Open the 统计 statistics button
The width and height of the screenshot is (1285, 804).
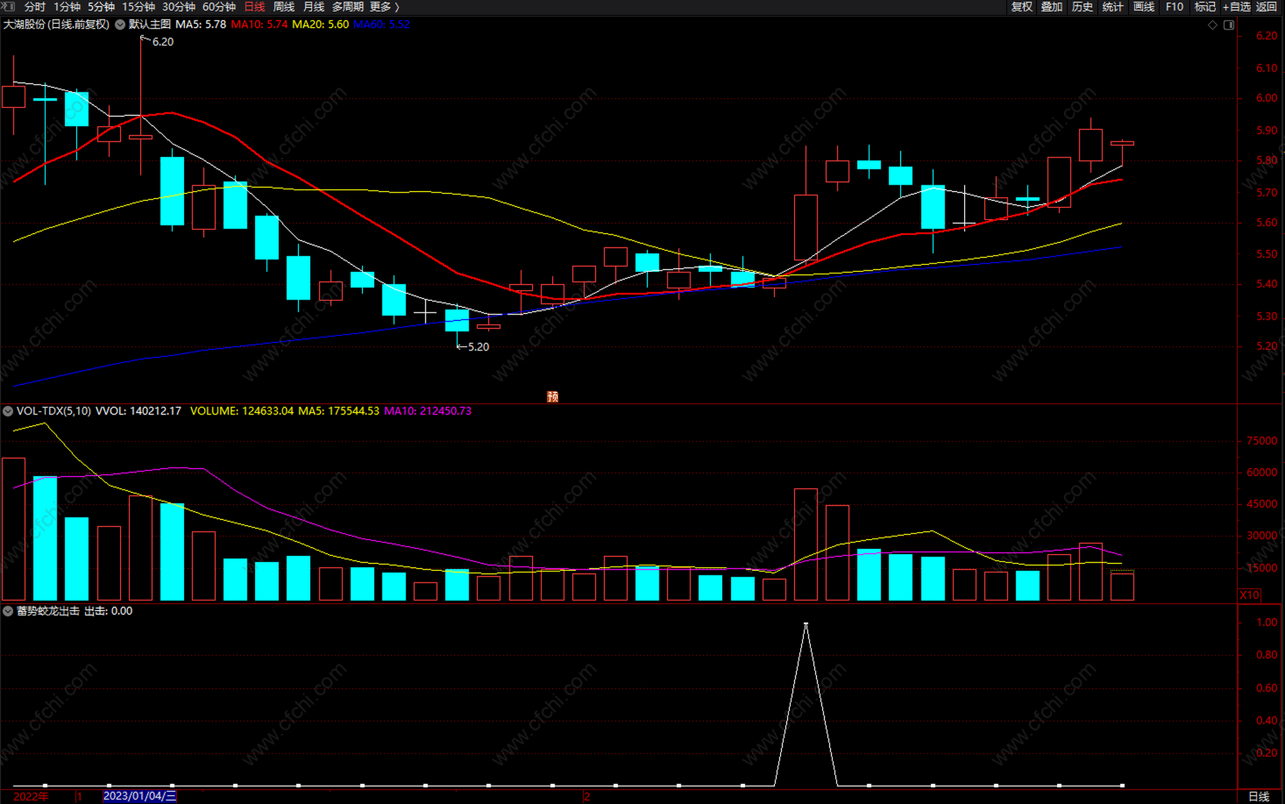[x=1113, y=7]
